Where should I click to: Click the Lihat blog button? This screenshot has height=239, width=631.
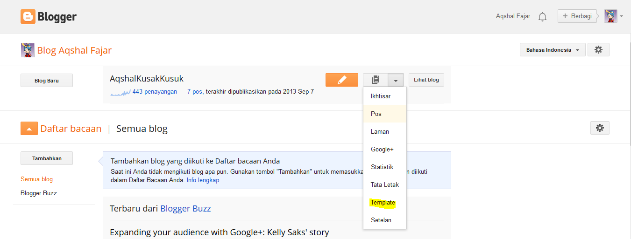tap(426, 80)
